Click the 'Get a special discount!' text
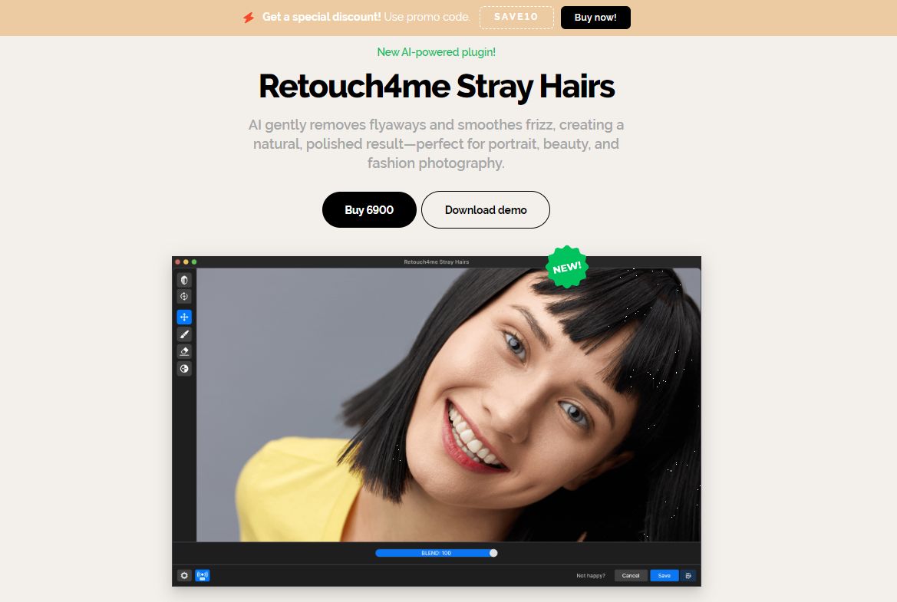This screenshot has height=602, width=897. click(322, 17)
